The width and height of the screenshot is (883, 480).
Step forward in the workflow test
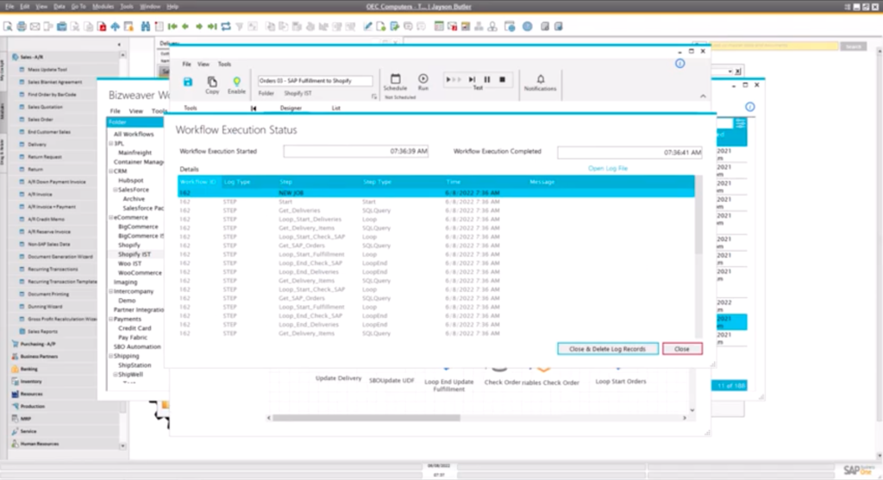tap(472, 80)
